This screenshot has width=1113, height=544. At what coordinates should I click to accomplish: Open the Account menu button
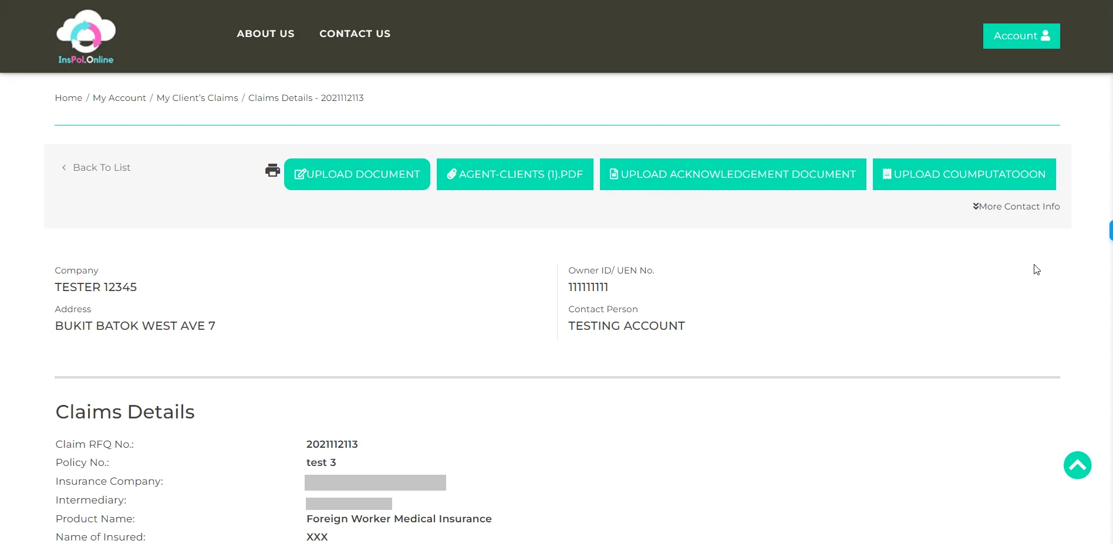coord(1021,36)
